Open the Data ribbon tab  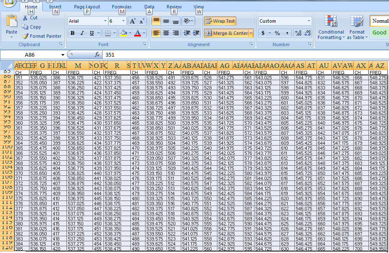pos(149,7)
